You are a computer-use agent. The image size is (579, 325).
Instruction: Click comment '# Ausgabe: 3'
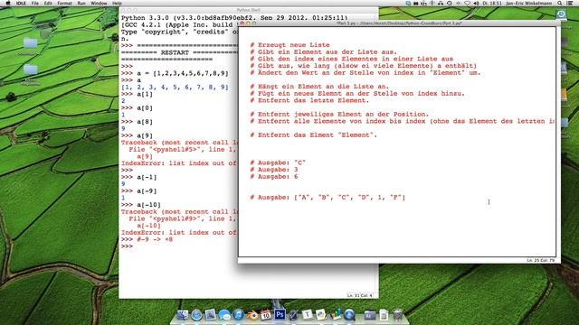(x=273, y=170)
